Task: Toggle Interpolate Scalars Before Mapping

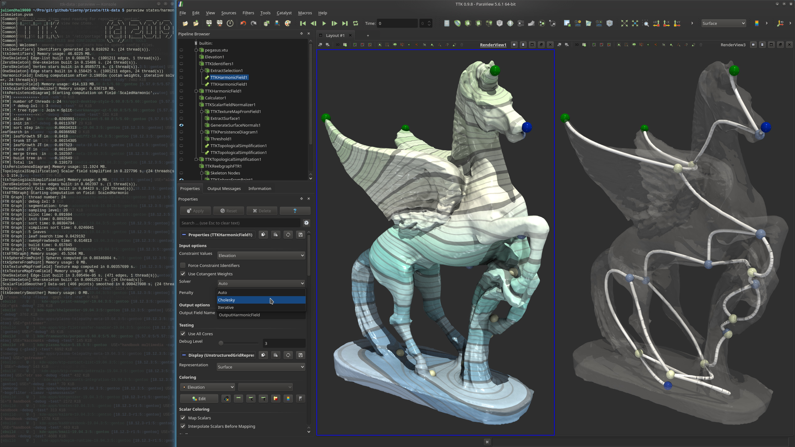Action: (183, 426)
